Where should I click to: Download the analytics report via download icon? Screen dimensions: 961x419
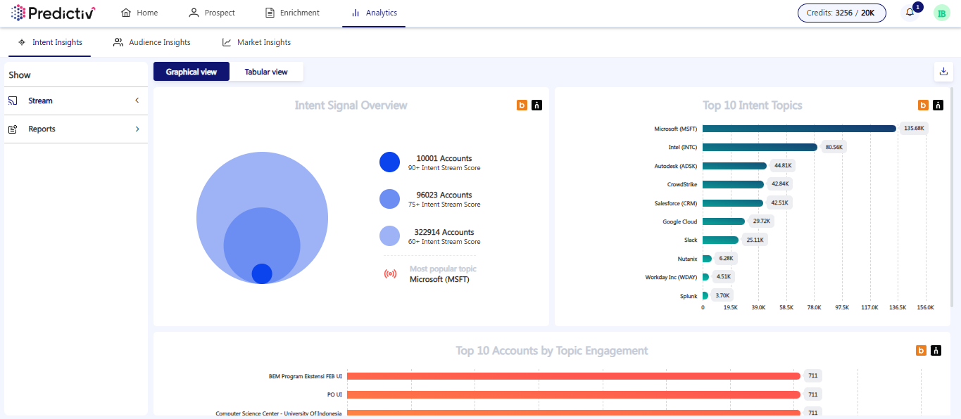coord(943,71)
